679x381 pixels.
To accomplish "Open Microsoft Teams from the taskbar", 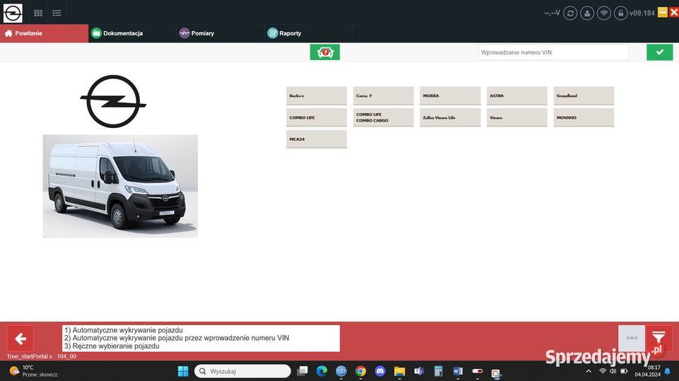I will tap(419, 371).
